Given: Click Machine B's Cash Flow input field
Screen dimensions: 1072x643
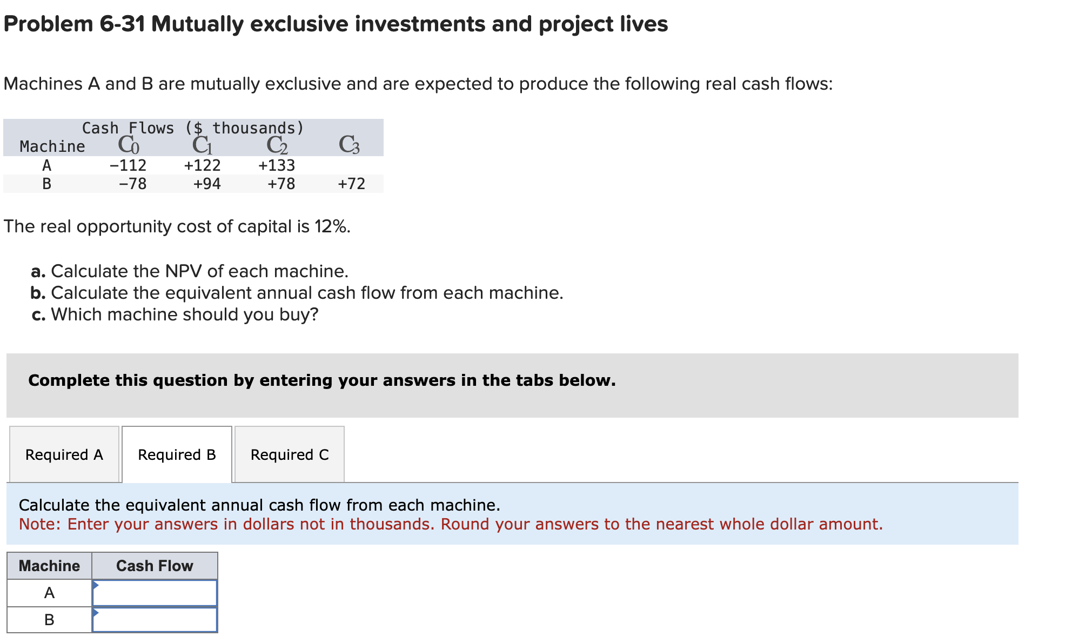Looking at the screenshot, I should click(157, 620).
